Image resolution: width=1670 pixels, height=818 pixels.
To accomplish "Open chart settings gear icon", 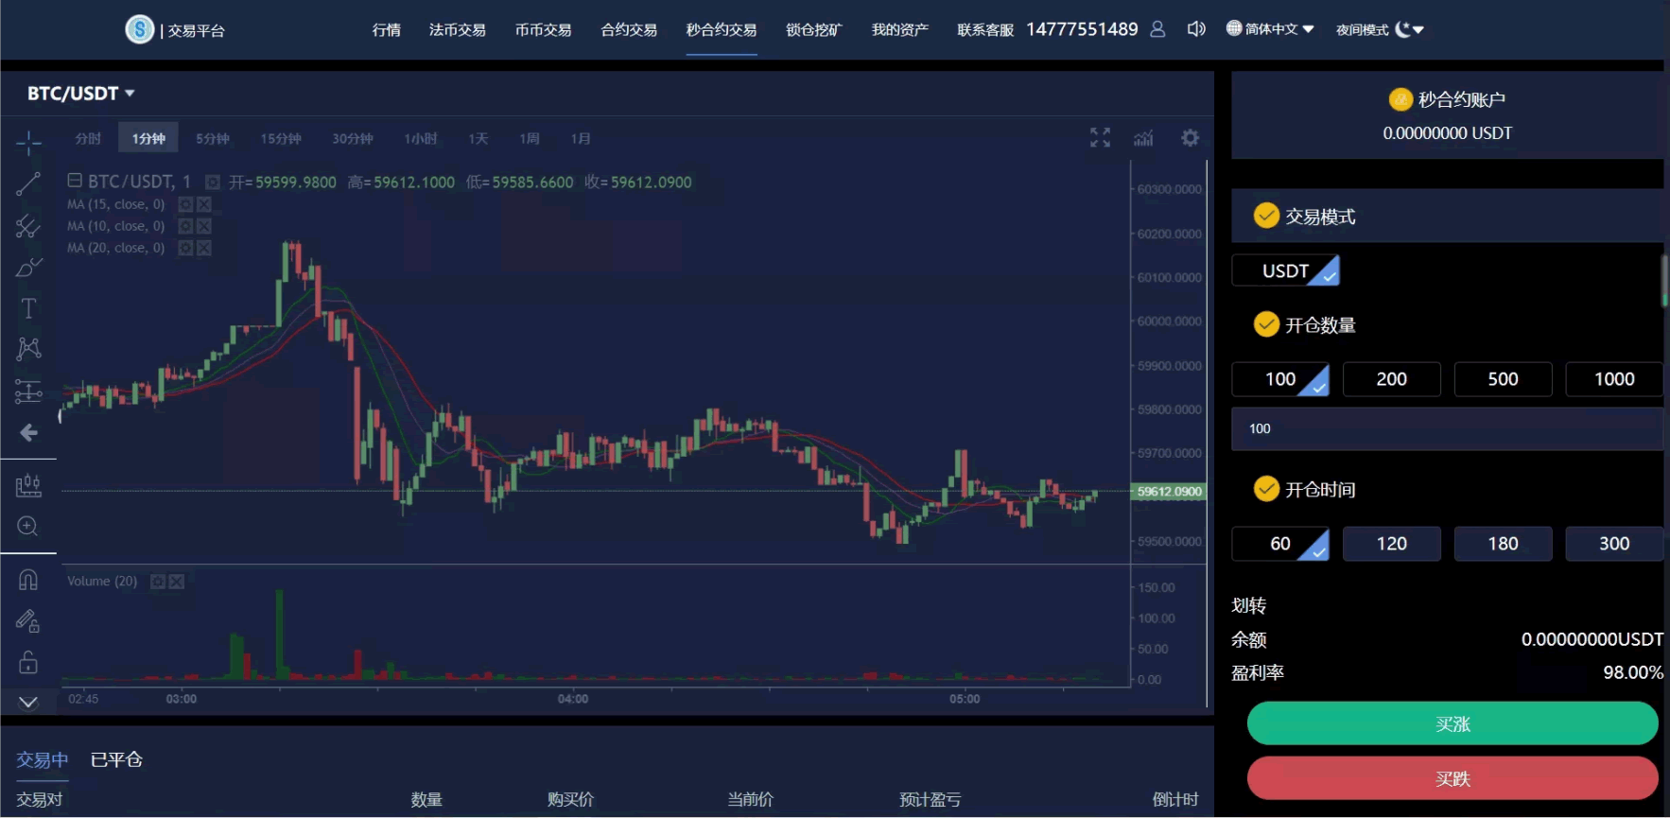I will (1190, 138).
